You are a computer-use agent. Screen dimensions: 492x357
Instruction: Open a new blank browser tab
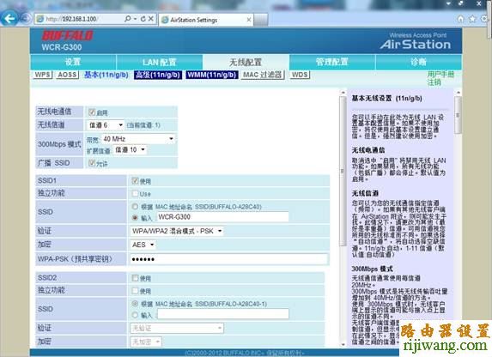260,20
